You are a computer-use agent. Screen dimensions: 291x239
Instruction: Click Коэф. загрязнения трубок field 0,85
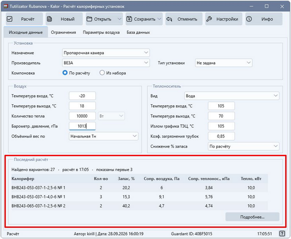click(221, 136)
